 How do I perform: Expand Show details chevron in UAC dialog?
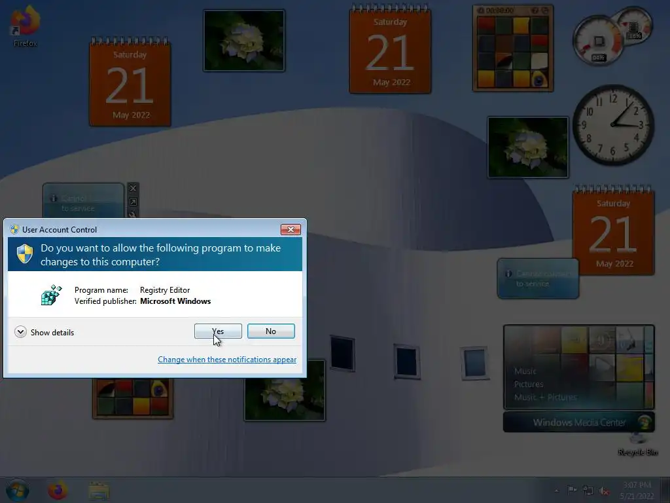click(20, 332)
